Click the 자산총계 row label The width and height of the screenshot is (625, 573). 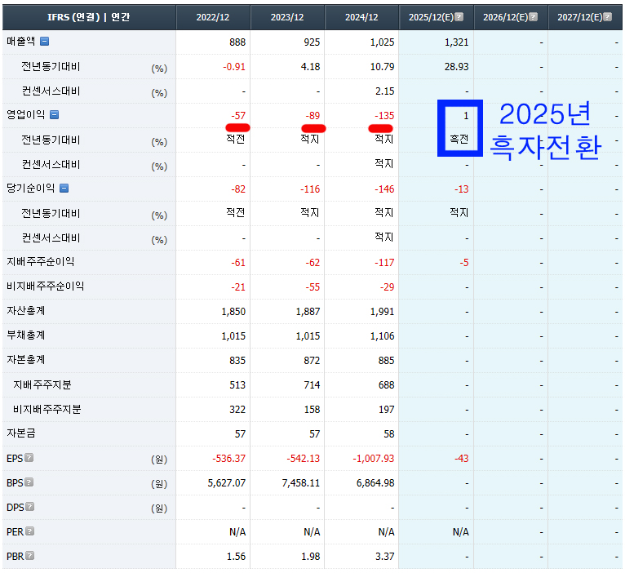[26, 311]
